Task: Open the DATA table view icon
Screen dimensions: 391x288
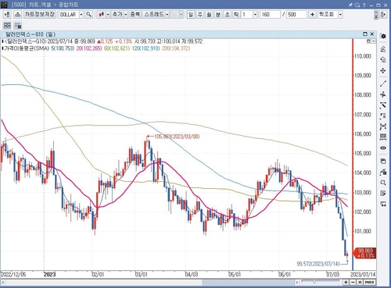Action: [x=383, y=137]
